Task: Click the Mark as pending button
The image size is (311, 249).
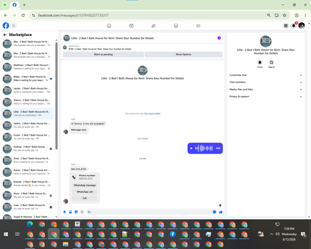Action: point(103,54)
